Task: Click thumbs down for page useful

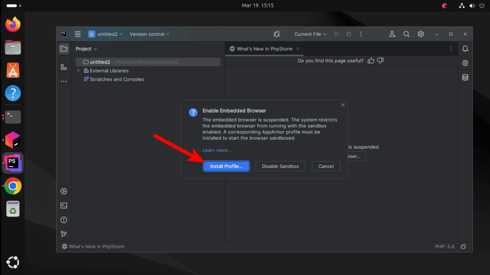Action: (380, 61)
